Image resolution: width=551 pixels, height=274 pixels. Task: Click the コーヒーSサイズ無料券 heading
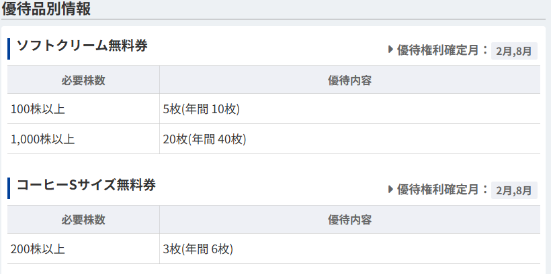[x=86, y=185]
